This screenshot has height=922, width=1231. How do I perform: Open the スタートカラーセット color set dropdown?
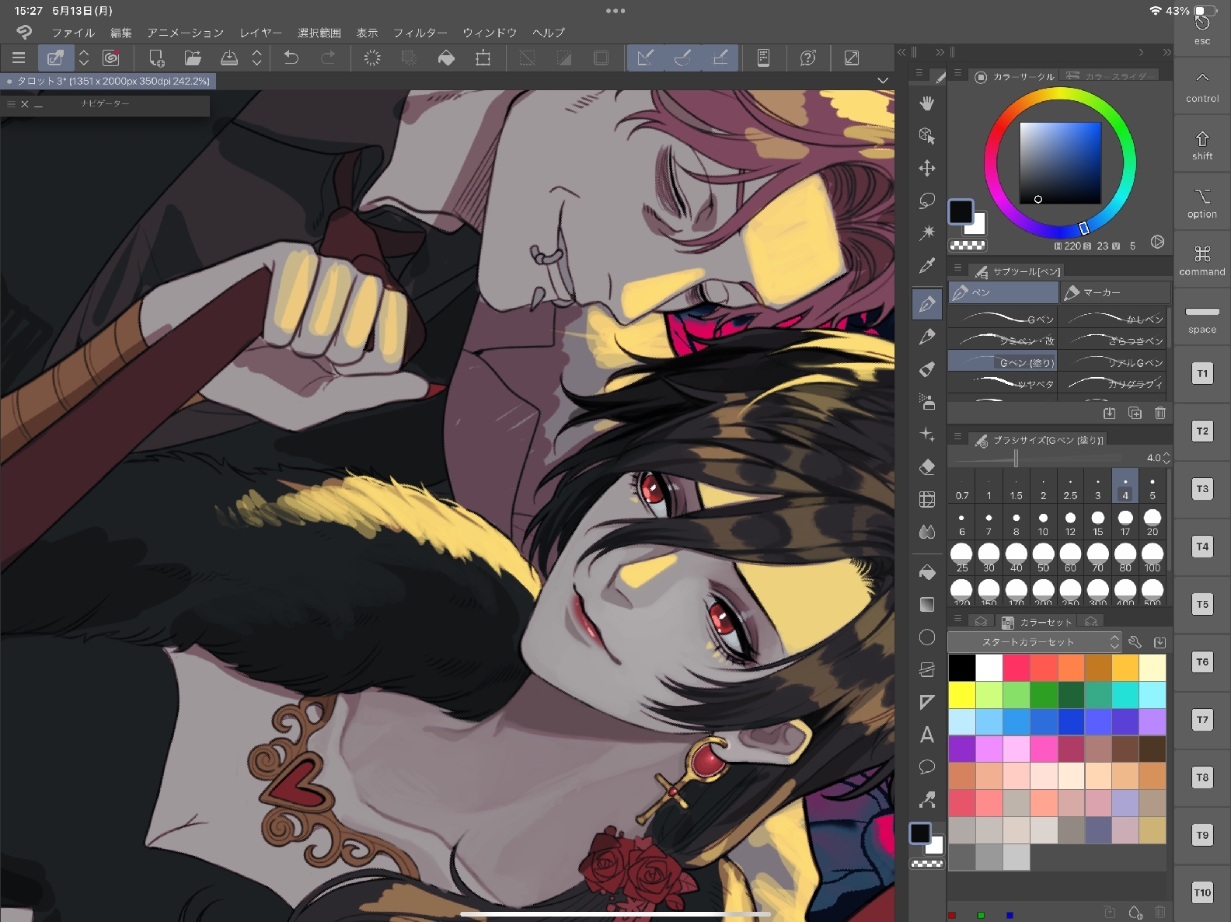1034,642
